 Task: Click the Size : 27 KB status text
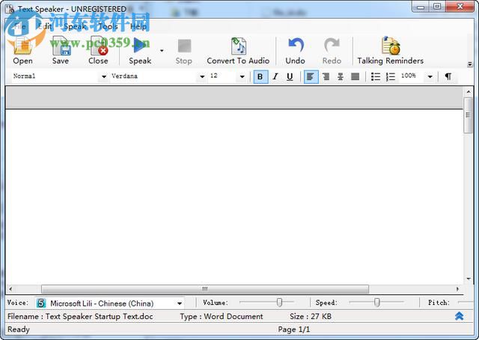311,317
